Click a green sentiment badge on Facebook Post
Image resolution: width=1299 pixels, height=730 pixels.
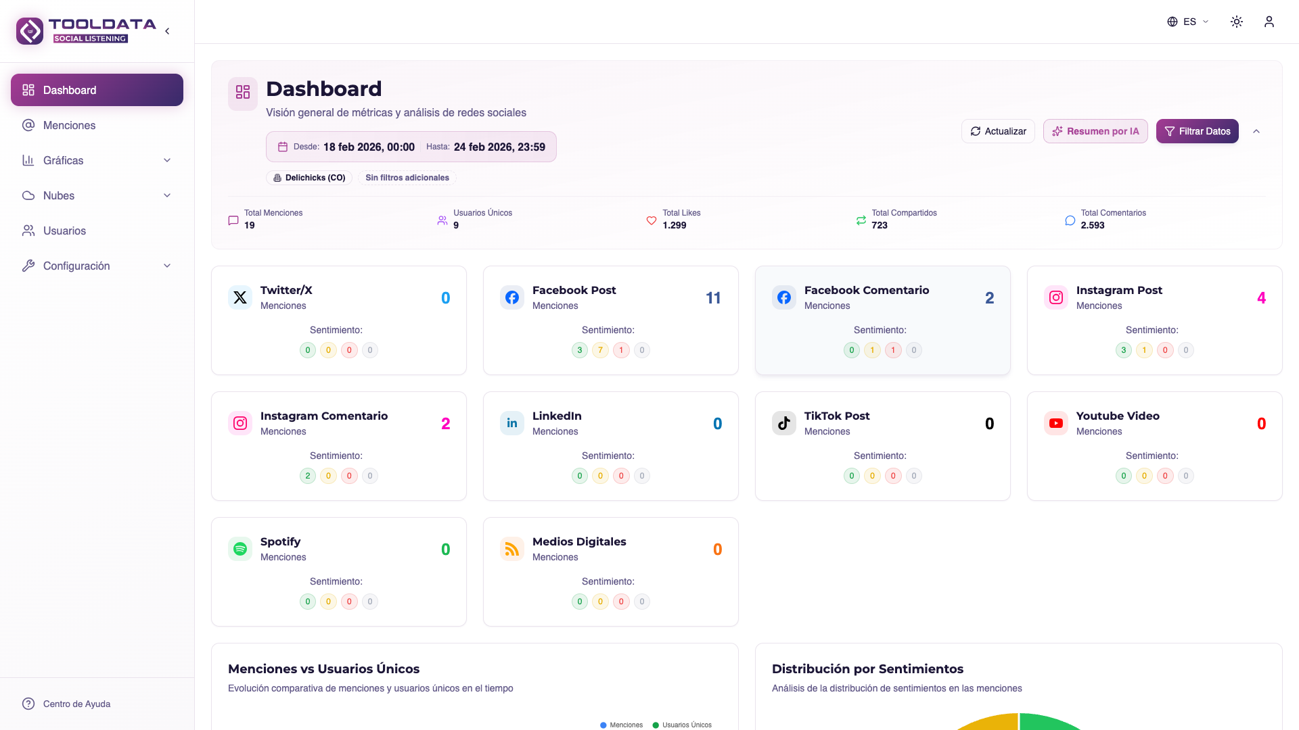[579, 350]
